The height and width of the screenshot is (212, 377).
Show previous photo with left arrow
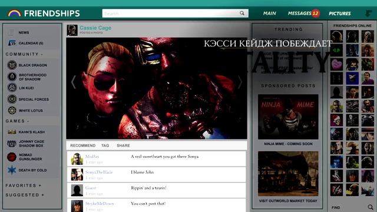tap(73, 82)
